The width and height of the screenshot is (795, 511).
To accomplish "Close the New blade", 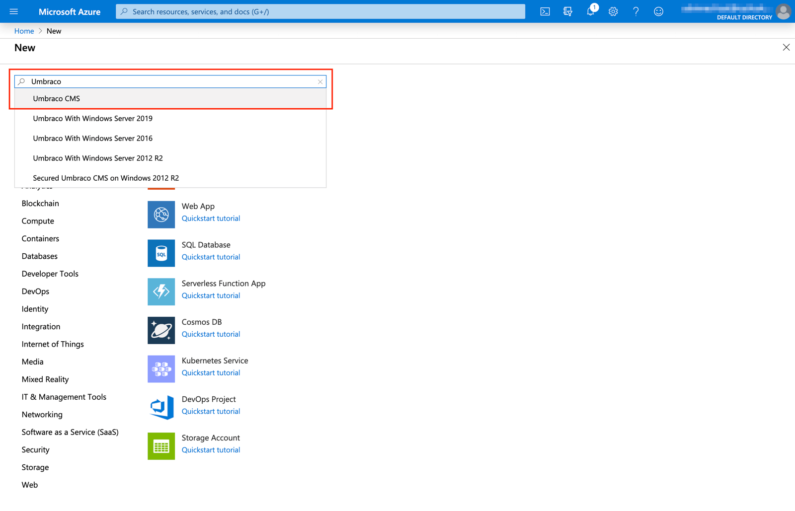I will point(786,48).
